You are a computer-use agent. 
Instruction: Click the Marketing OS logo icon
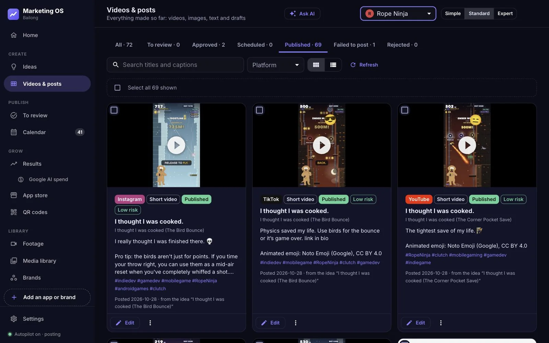tap(13, 14)
